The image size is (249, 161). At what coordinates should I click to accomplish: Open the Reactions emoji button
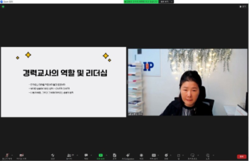[166, 155]
